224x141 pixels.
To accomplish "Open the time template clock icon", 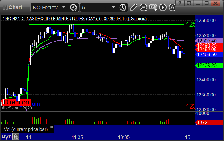I will [x=123, y=7].
